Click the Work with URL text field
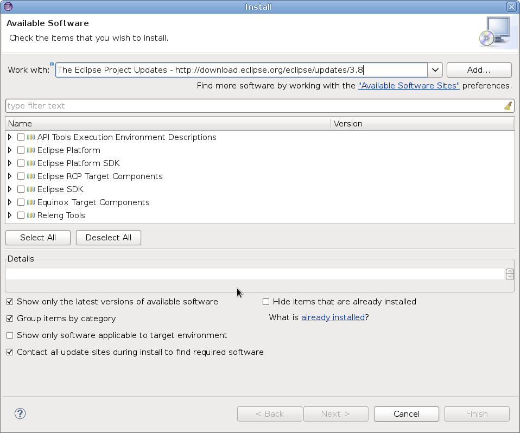The height and width of the screenshot is (433, 520). click(x=242, y=70)
